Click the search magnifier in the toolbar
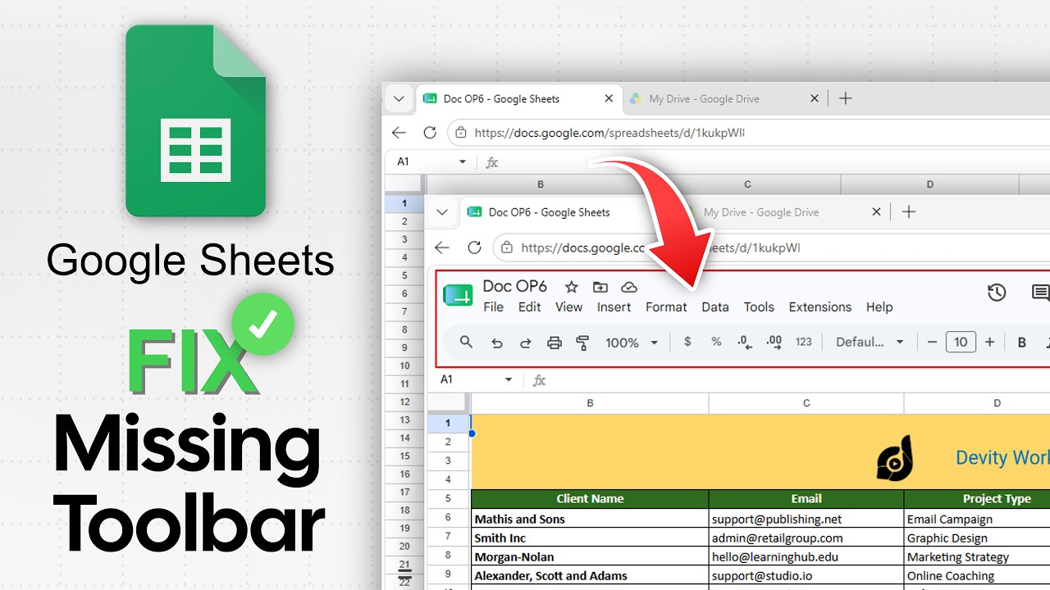 [466, 342]
